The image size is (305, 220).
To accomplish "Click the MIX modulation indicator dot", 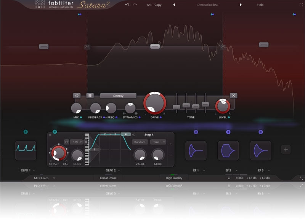I will point(81,117).
